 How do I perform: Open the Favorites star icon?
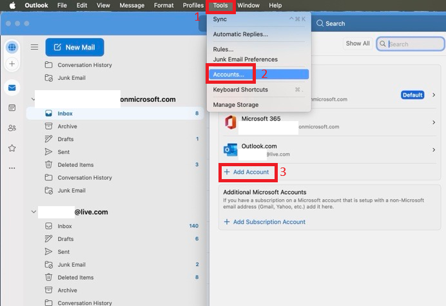click(x=12, y=148)
